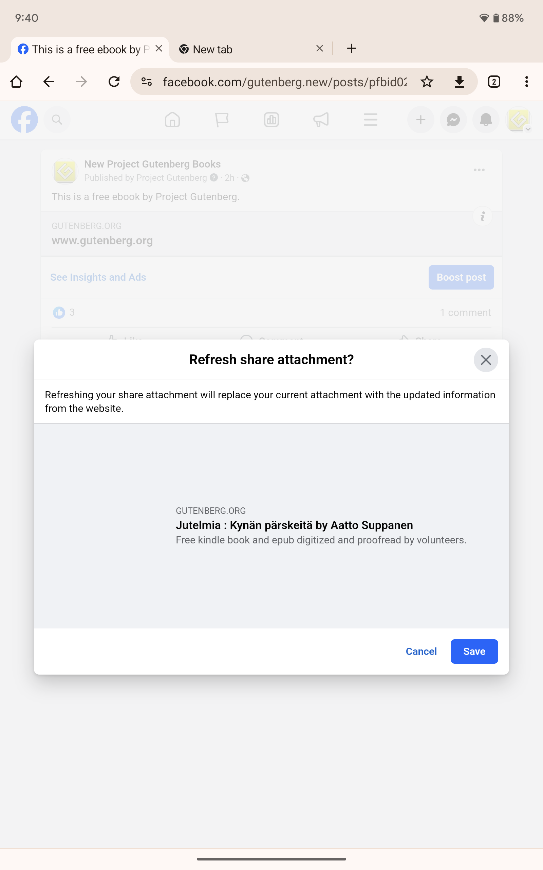Image resolution: width=543 pixels, height=870 pixels.
Task: Open the New Project Gutenberg Books page name link
Action: point(152,164)
